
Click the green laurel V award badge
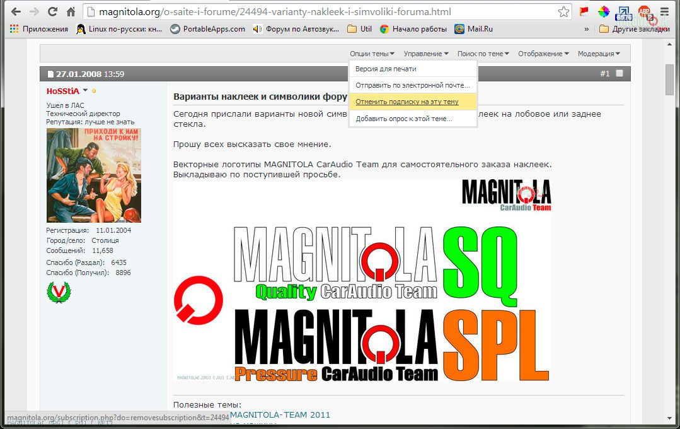[x=59, y=292]
